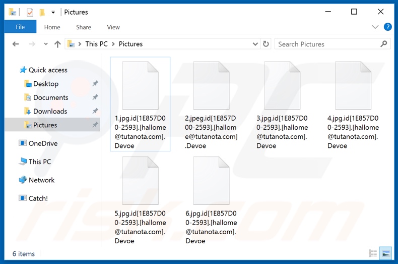The width and height of the screenshot is (398, 264).
Task: Select the 2.jpeg Devoe file icon
Action: pyautogui.click(x=211, y=86)
